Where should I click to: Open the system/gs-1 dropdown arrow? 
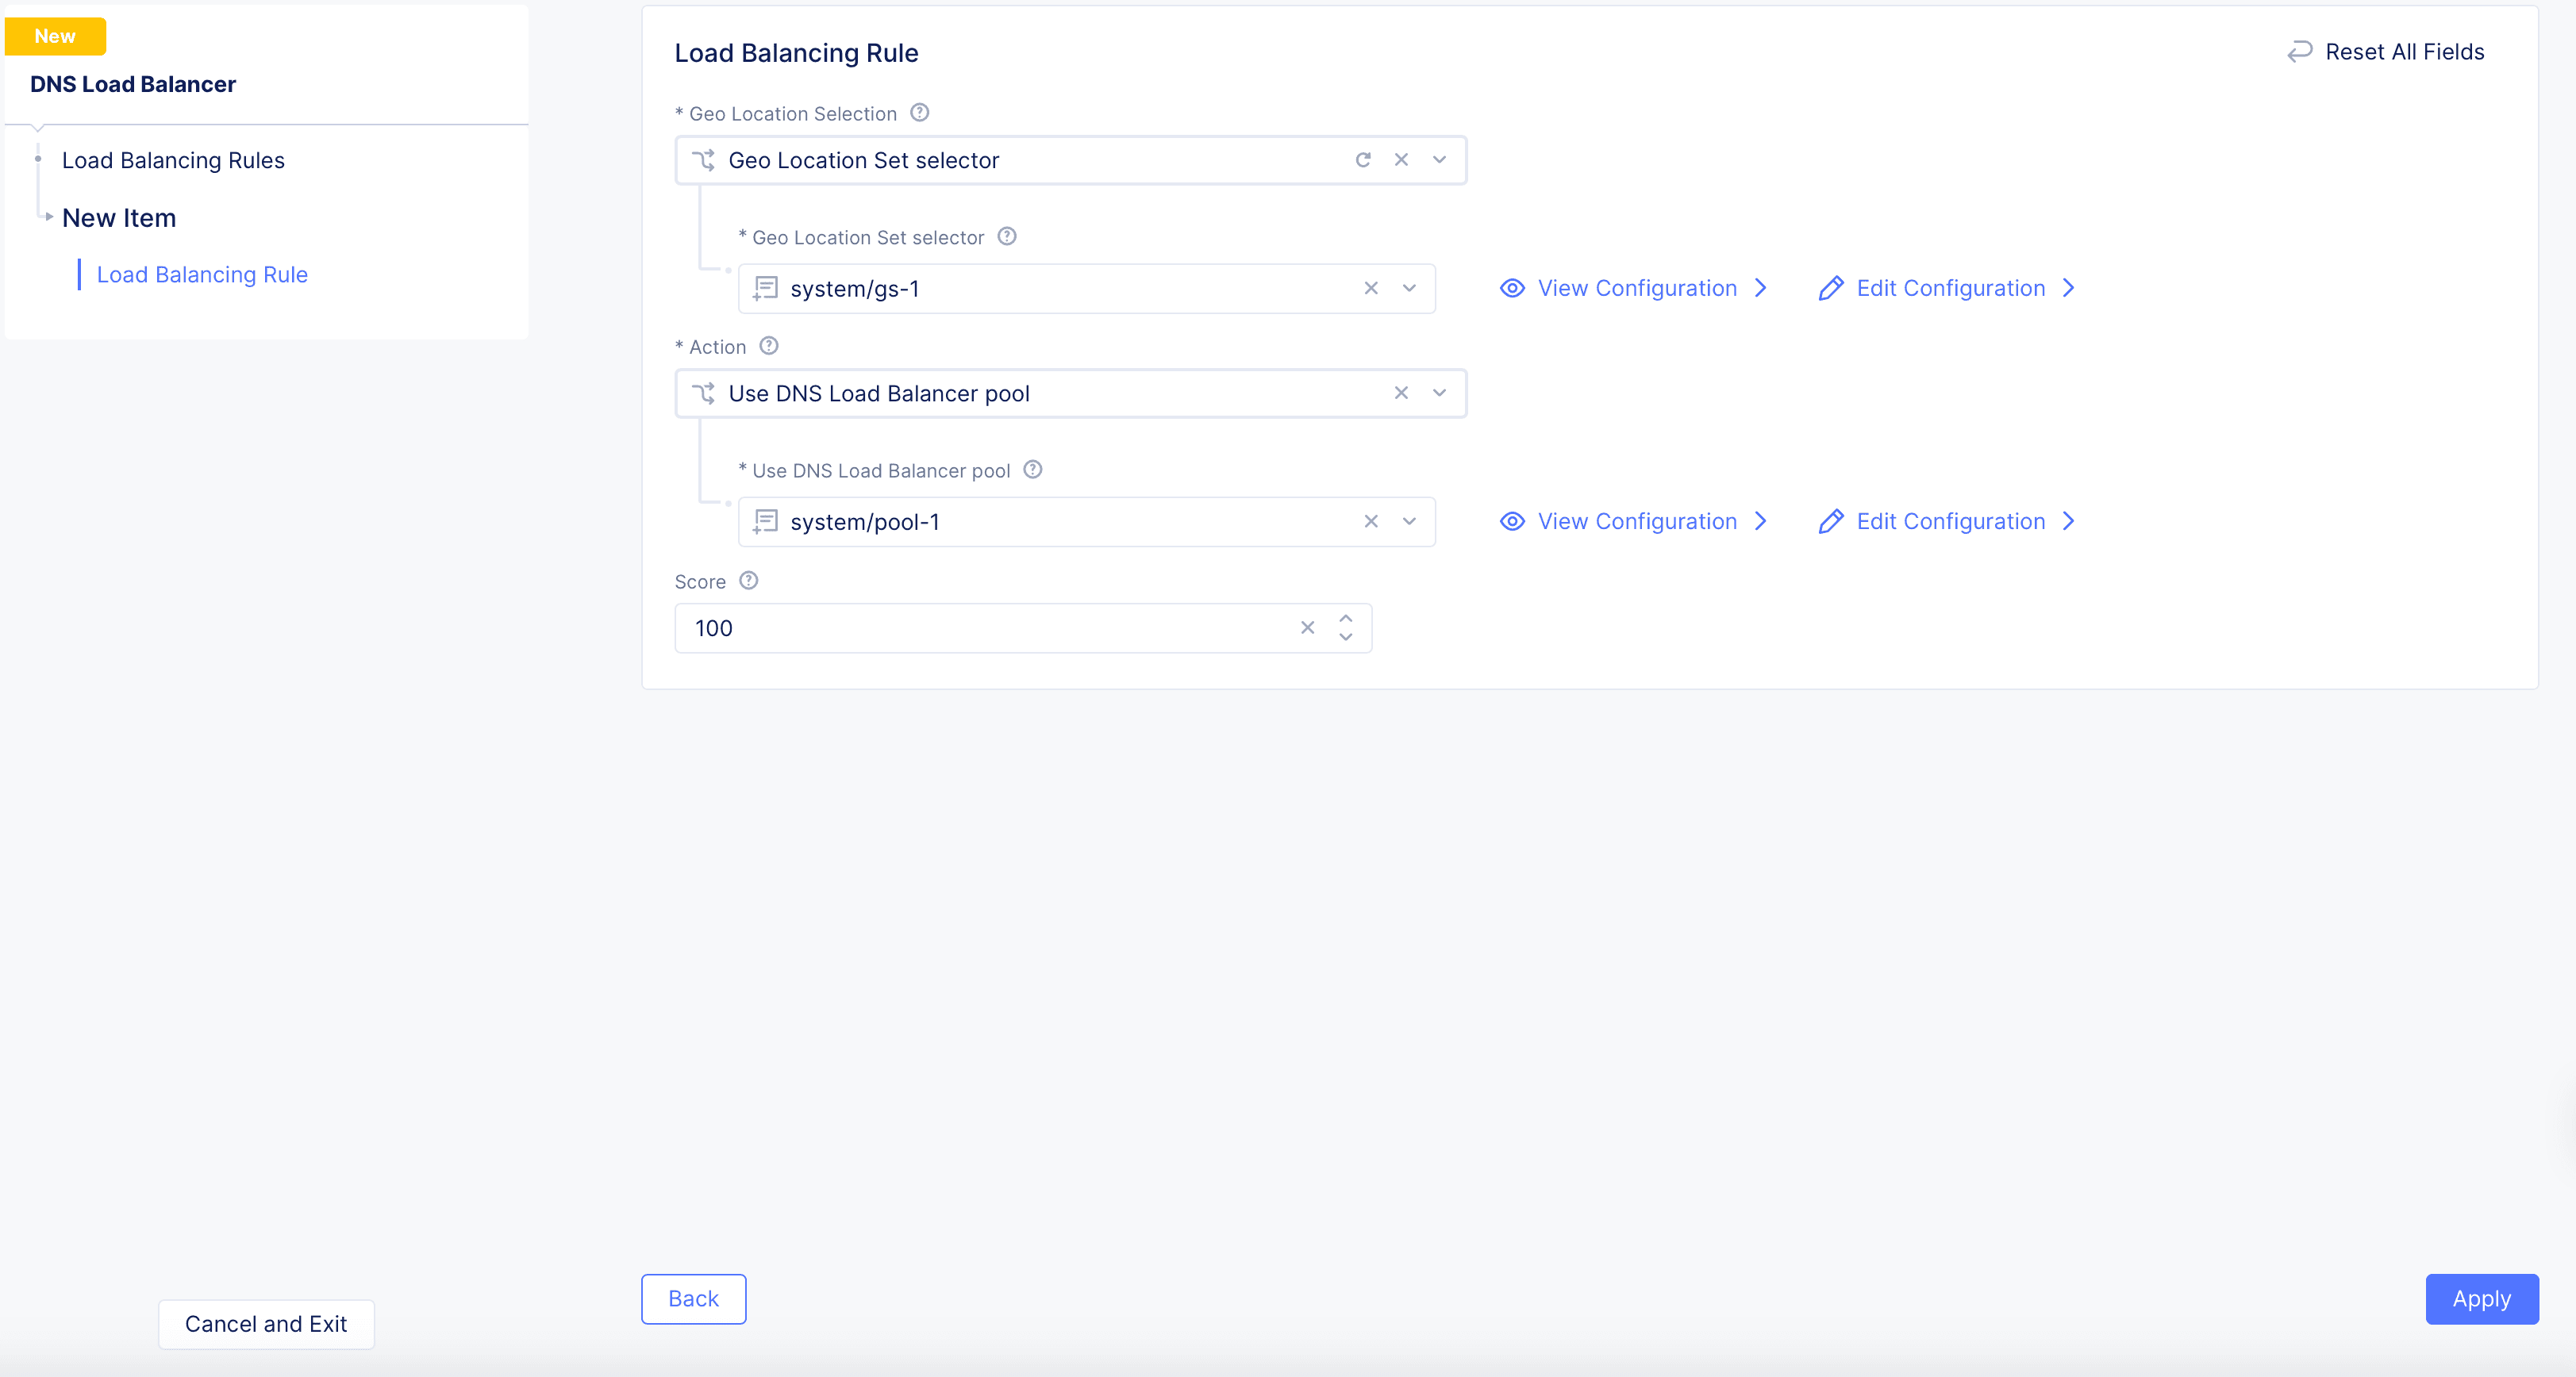click(x=1409, y=289)
